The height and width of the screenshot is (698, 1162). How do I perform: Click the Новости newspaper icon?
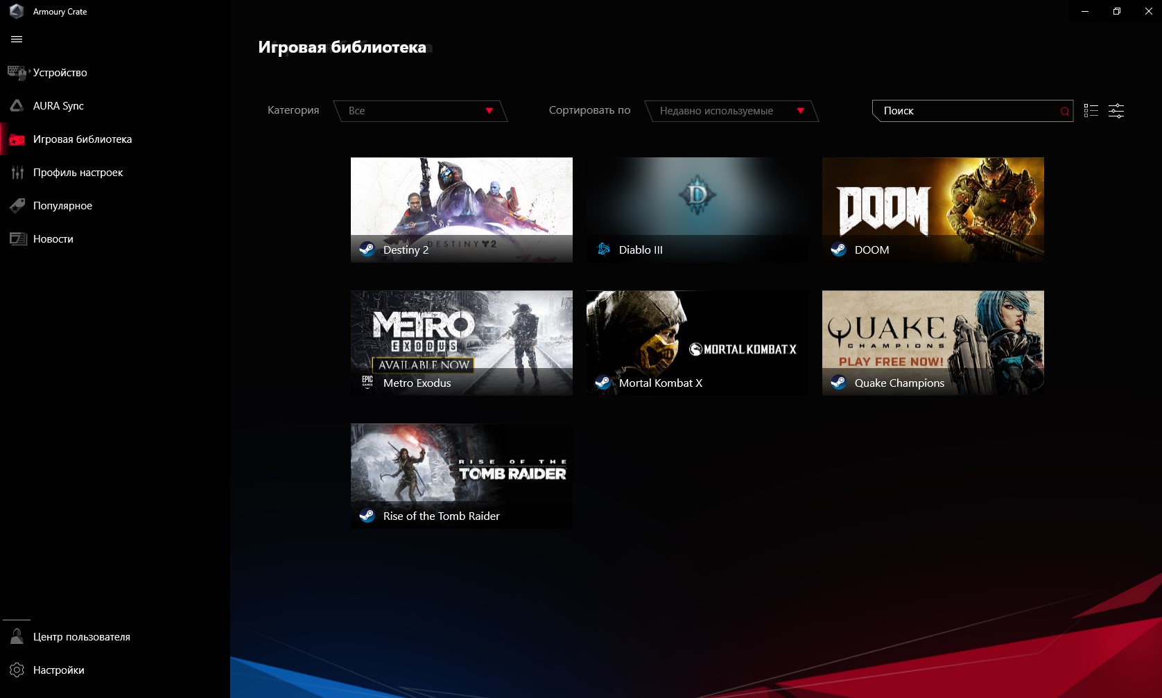tap(17, 238)
